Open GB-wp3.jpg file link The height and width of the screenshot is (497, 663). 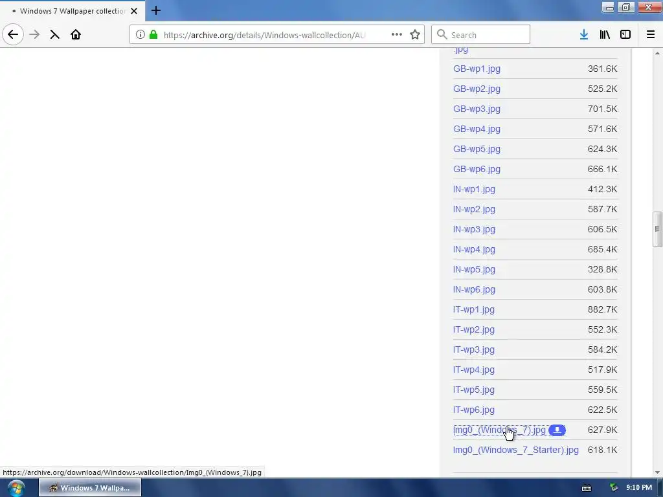coord(477,109)
